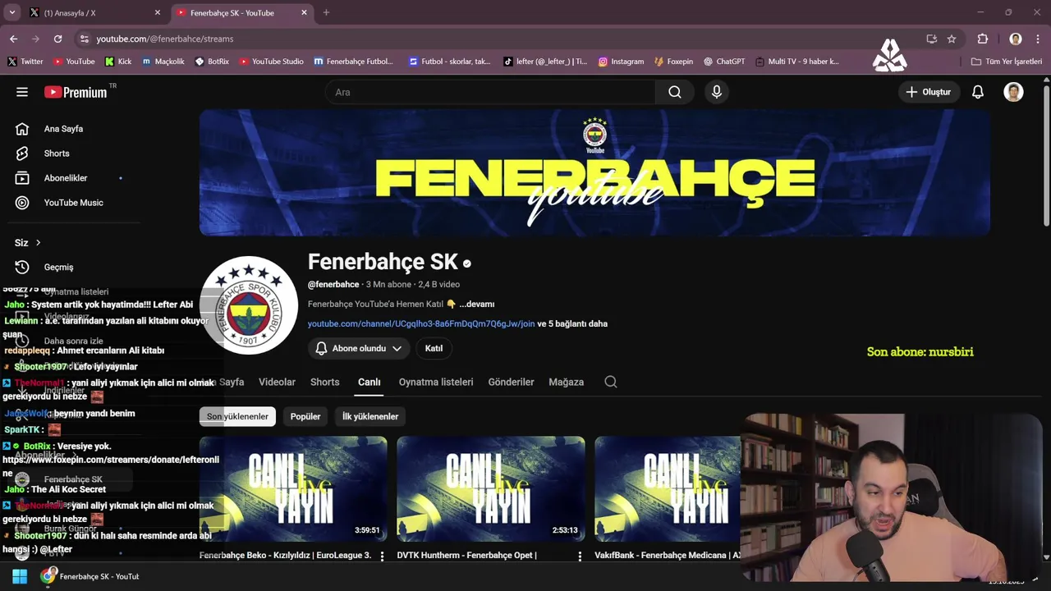The height and width of the screenshot is (591, 1051).
Task: Switch to Canlı channel tab
Action: [369, 382]
